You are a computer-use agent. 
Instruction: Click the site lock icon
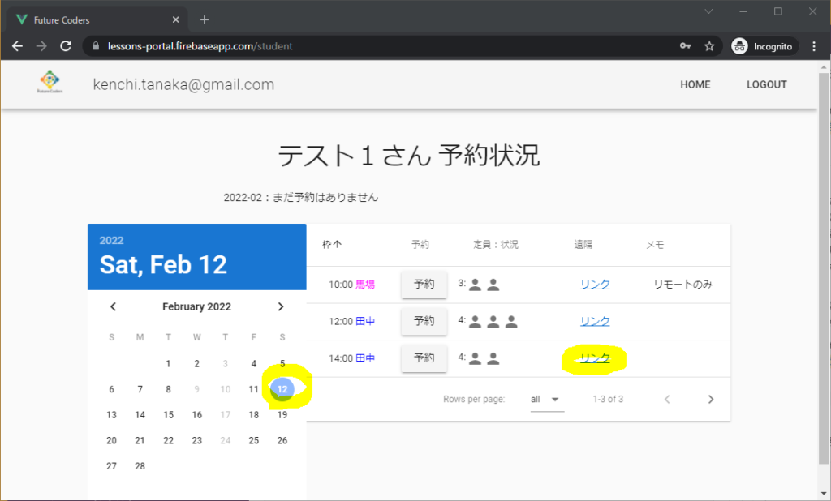point(96,46)
